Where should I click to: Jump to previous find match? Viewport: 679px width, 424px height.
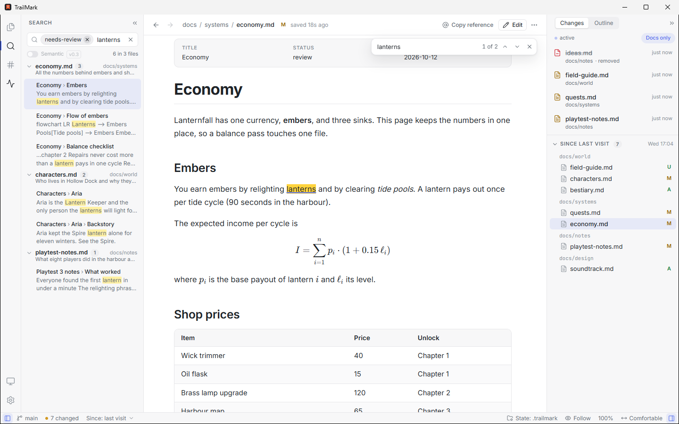coord(505,47)
